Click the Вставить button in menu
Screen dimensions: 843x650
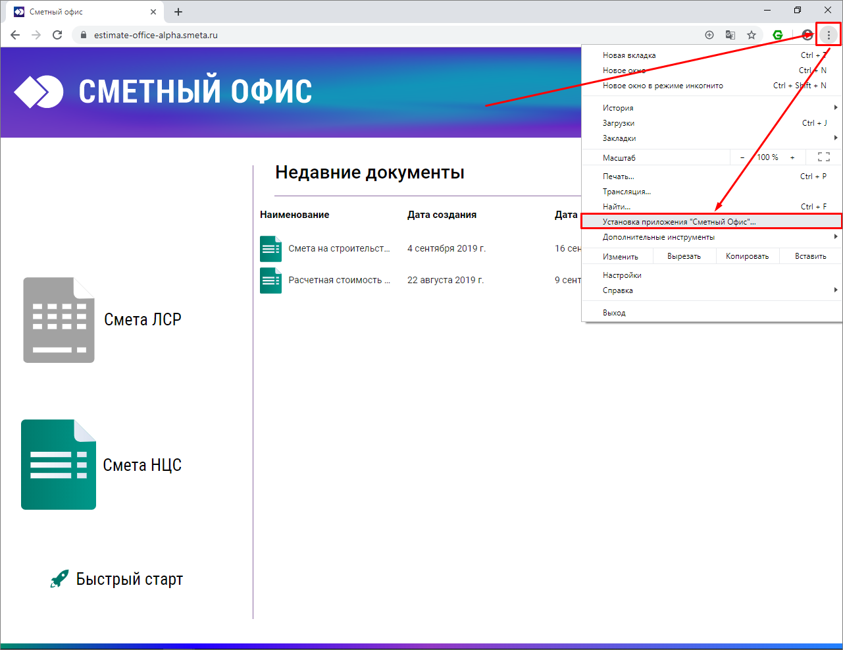[x=811, y=256]
